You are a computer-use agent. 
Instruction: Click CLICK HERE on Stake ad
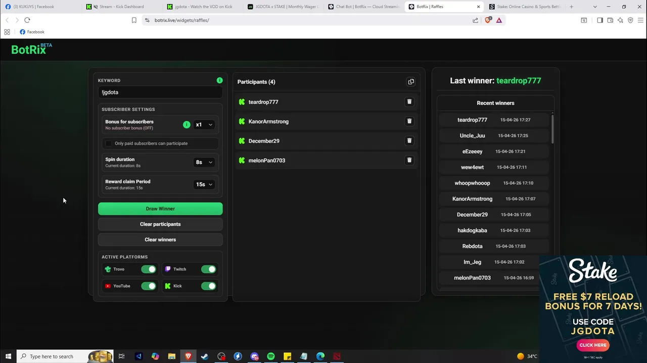(x=593, y=345)
